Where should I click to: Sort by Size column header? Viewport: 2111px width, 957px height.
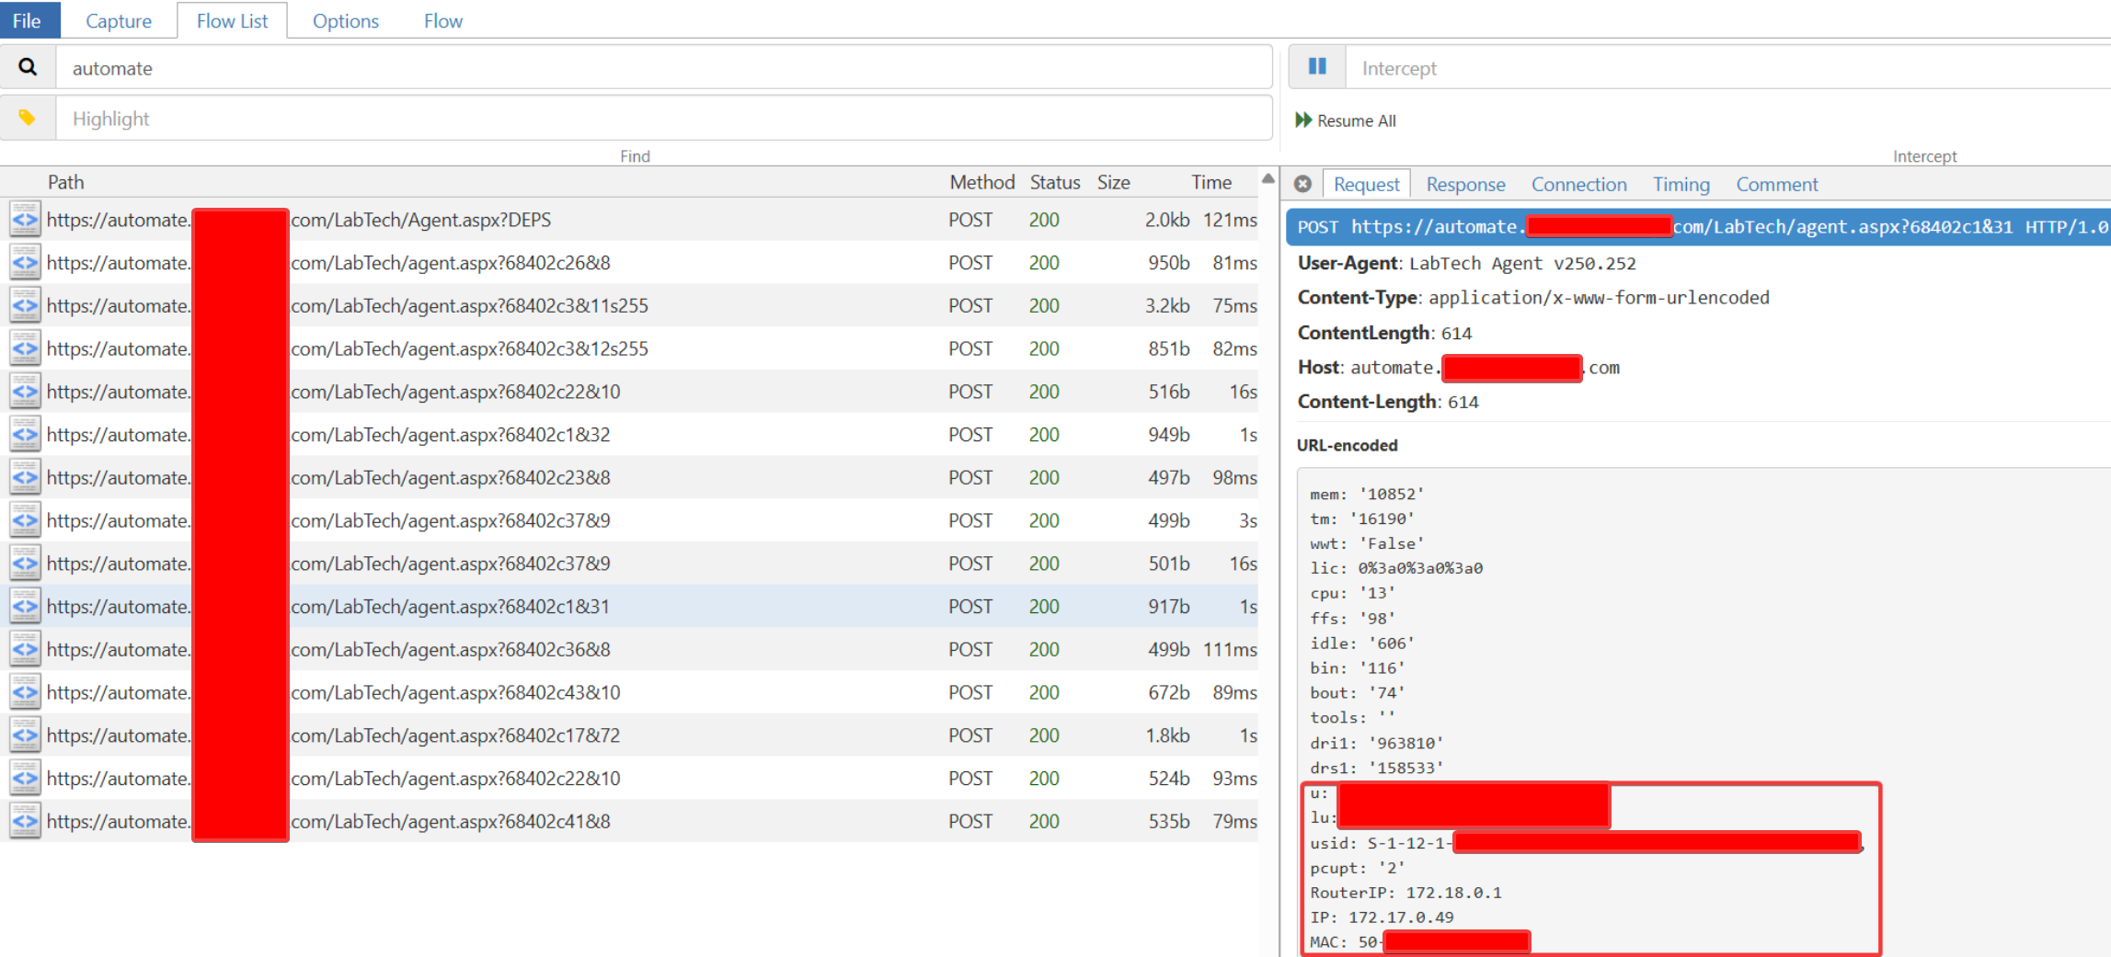coord(1113,182)
